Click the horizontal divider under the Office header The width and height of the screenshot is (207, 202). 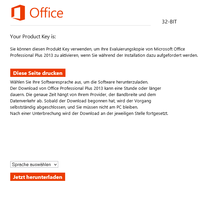tap(80, 25)
